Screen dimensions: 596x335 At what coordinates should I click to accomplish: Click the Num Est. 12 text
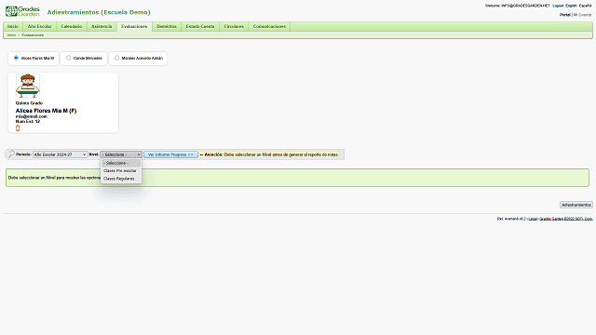coord(27,121)
